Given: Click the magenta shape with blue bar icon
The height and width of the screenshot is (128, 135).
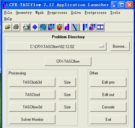Looking at the screenshot, I should tap(67, 27).
